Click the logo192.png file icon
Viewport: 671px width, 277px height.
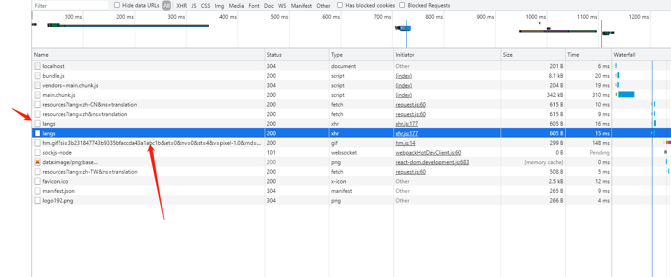[x=38, y=201]
